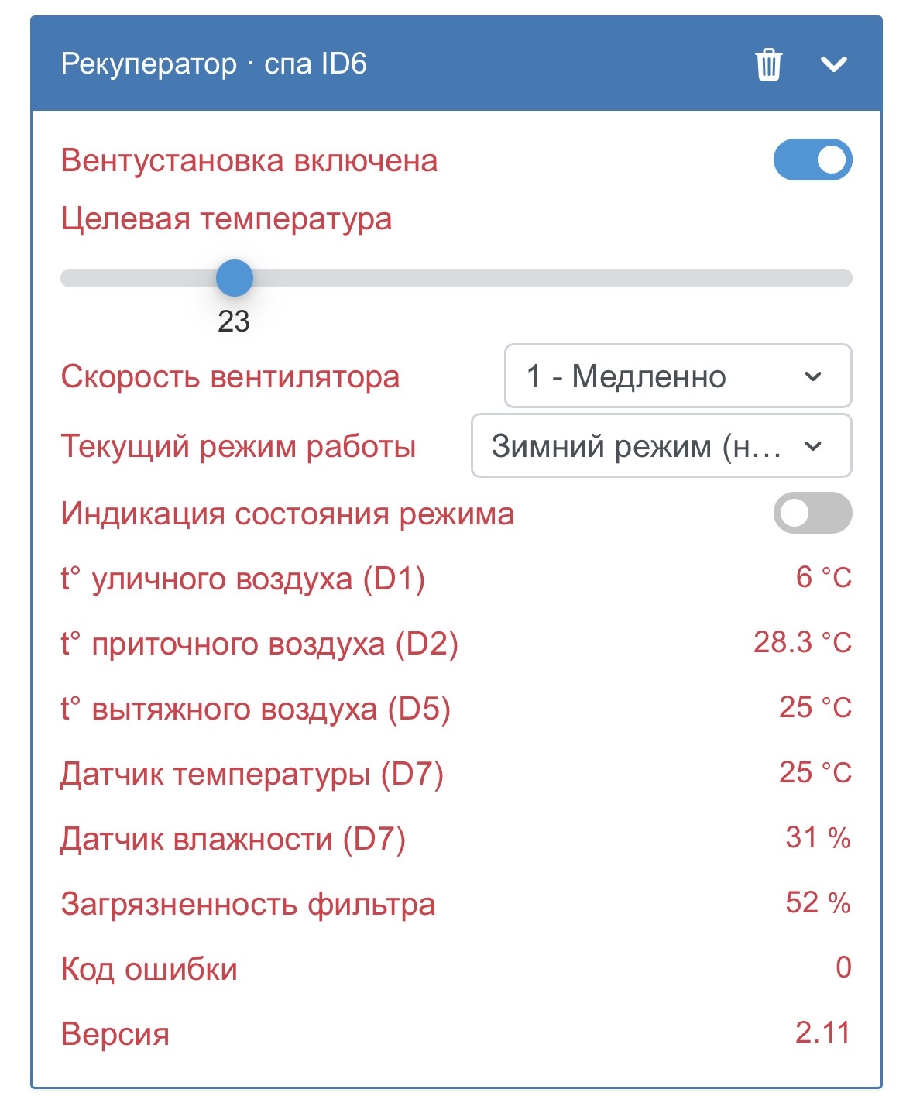Click the trash delete icon

[768, 64]
